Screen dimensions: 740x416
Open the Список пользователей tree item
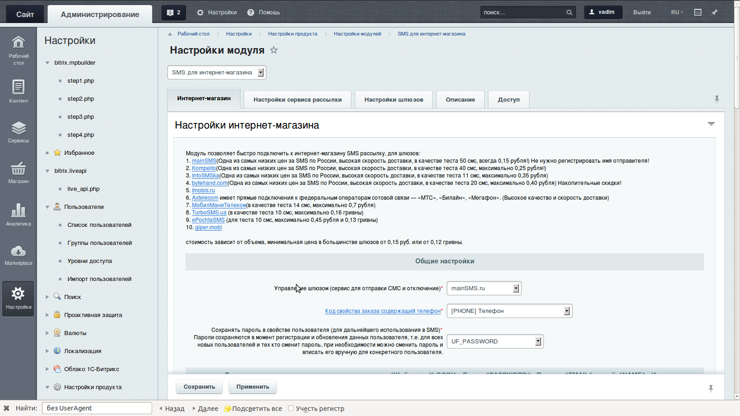click(x=99, y=225)
